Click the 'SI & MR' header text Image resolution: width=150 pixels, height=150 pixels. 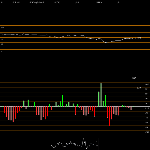click(16, 2)
